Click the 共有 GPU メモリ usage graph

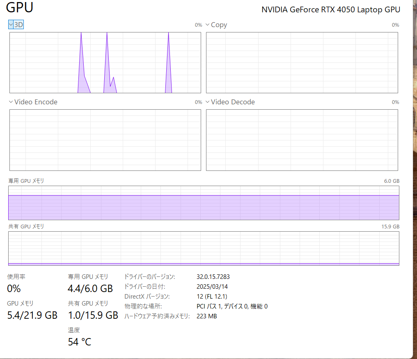(x=204, y=248)
